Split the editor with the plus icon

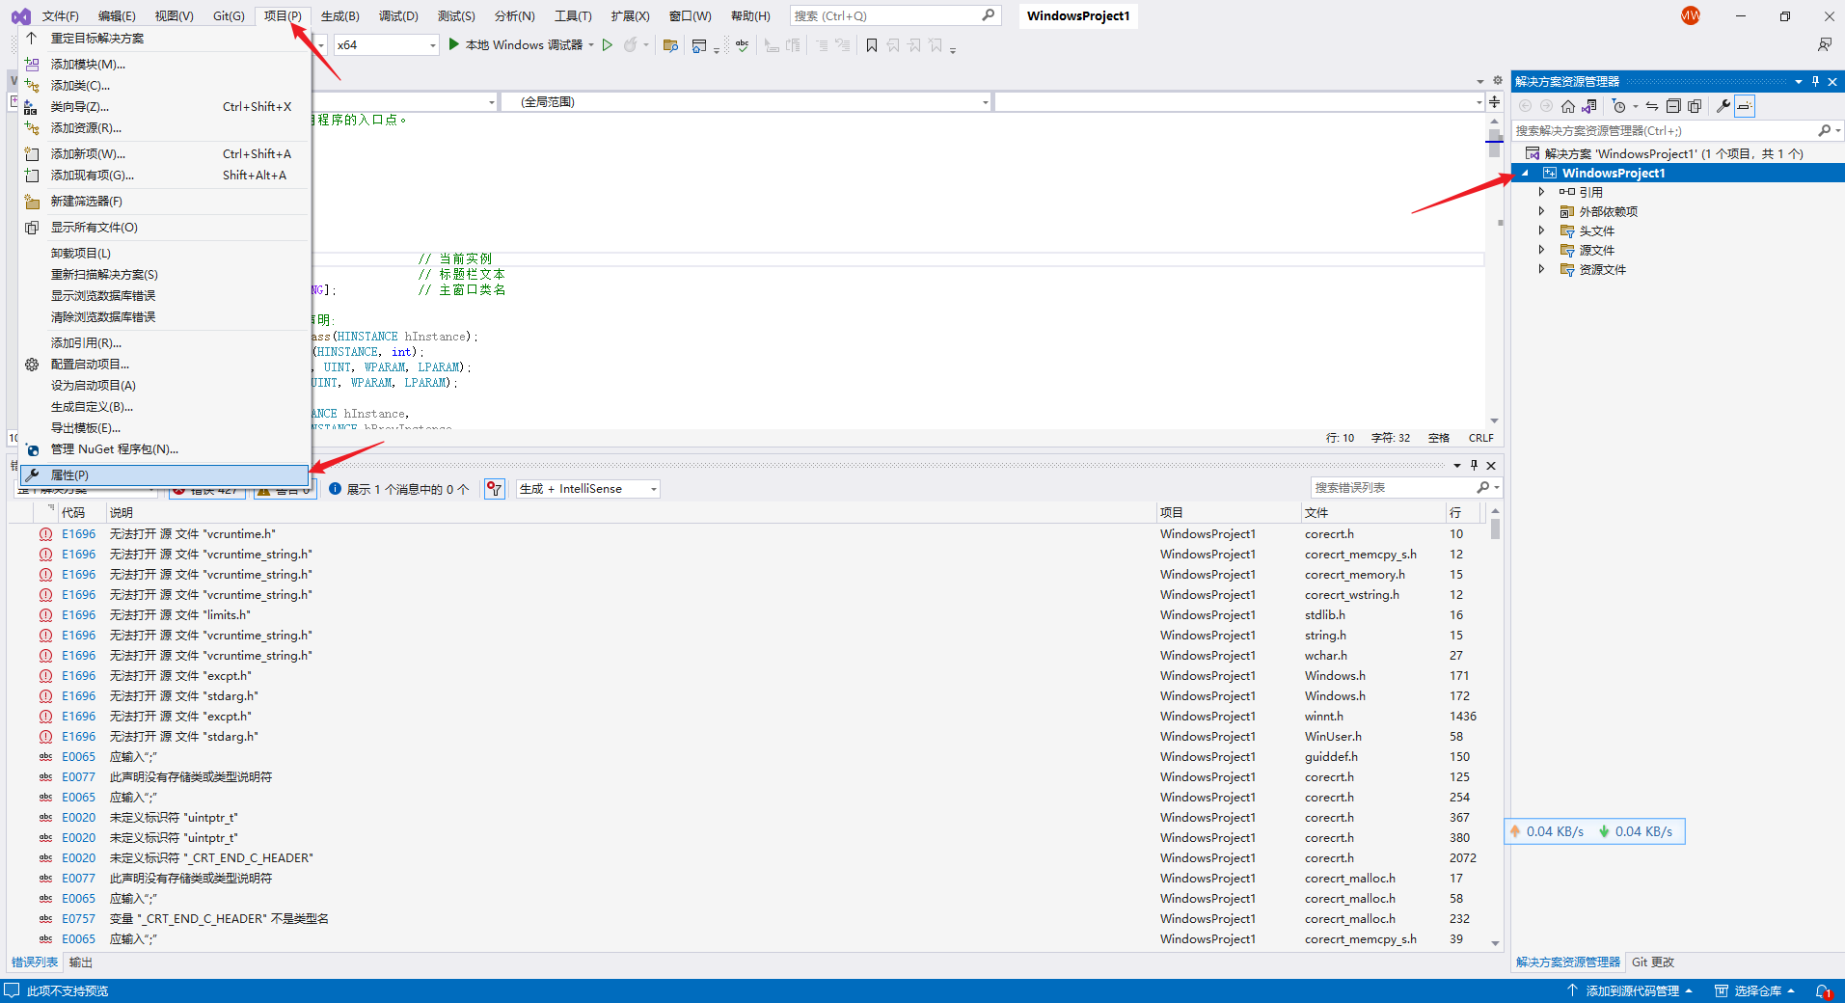pos(1494,101)
